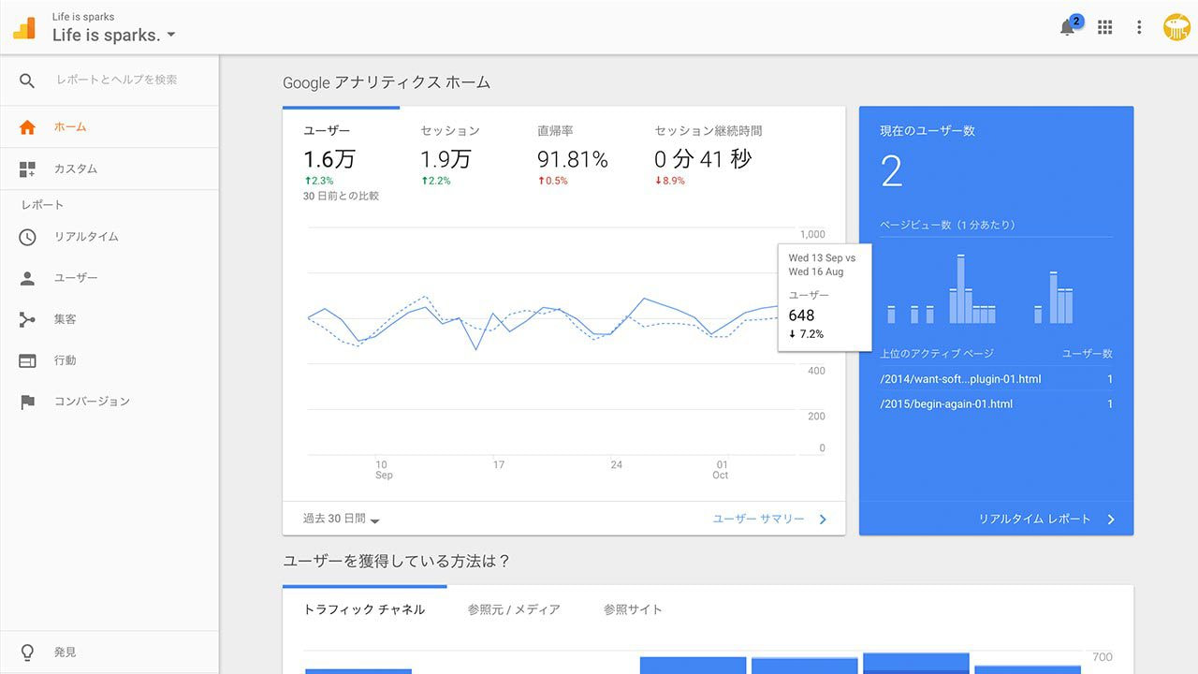1198x674 pixels.
Task: Click the 現在のユーザー数 value 2
Action: [891, 172]
